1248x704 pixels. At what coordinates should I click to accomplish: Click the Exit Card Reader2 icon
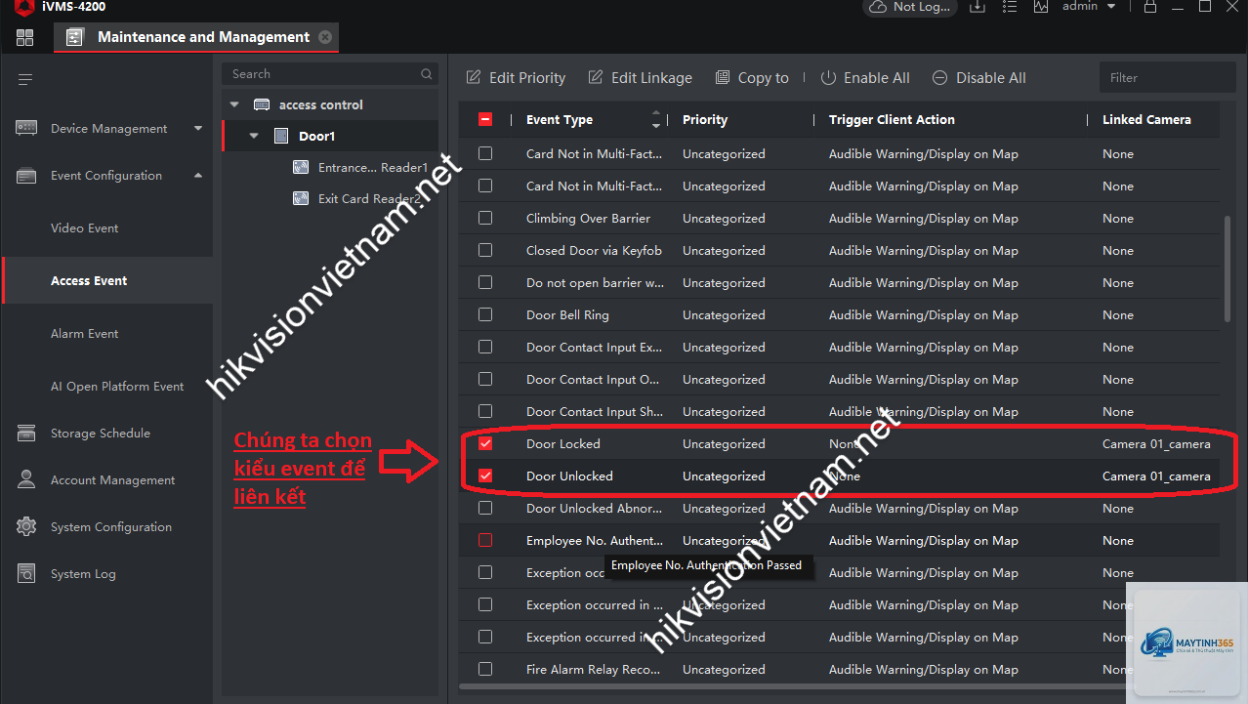(301, 198)
